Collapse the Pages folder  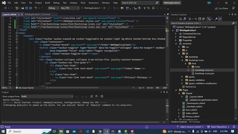[x=176, y=90]
